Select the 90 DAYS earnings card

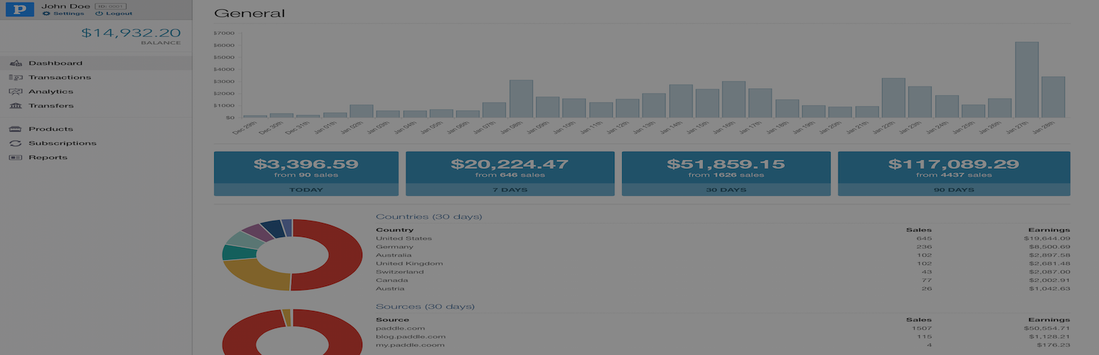(x=954, y=173)
